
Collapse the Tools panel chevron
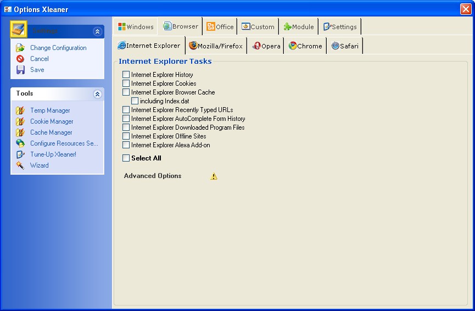[x=98, y=94]
